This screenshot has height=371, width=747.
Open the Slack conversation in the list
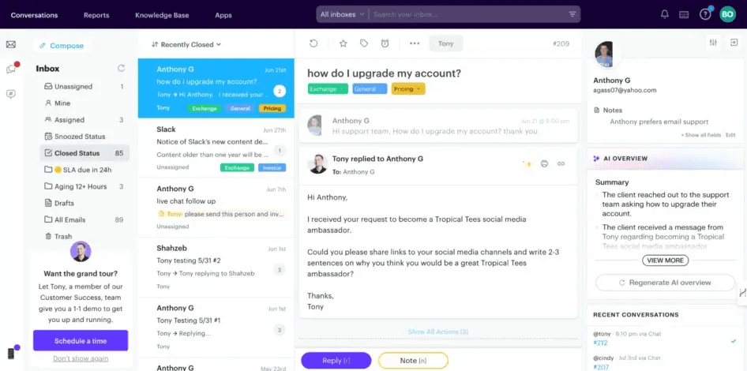pos(216,148)
